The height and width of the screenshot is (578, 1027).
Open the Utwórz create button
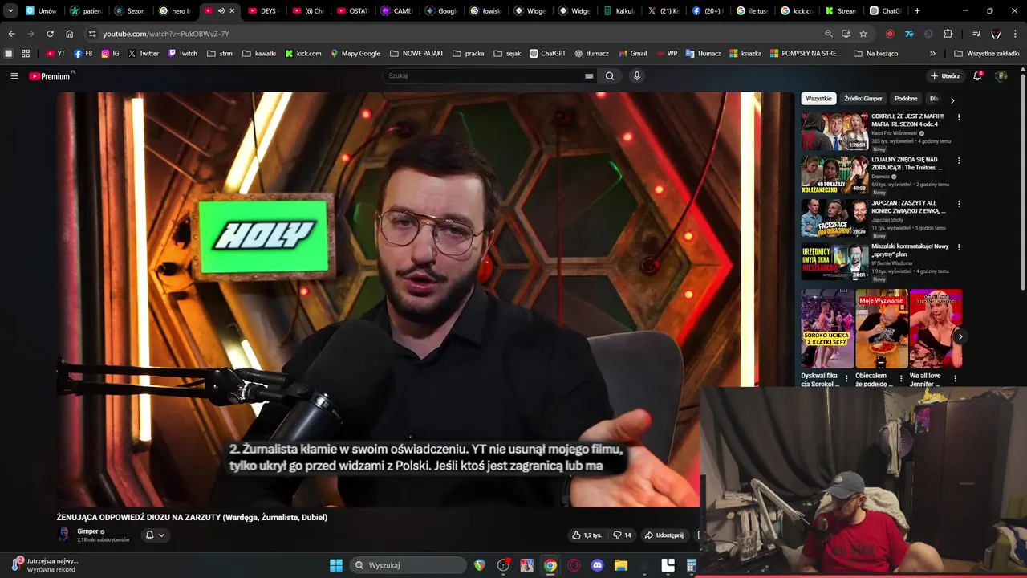point(945,76)
